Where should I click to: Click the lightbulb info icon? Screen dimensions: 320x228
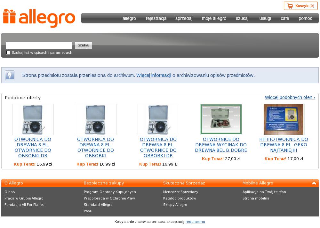click(x=10, y=75)
